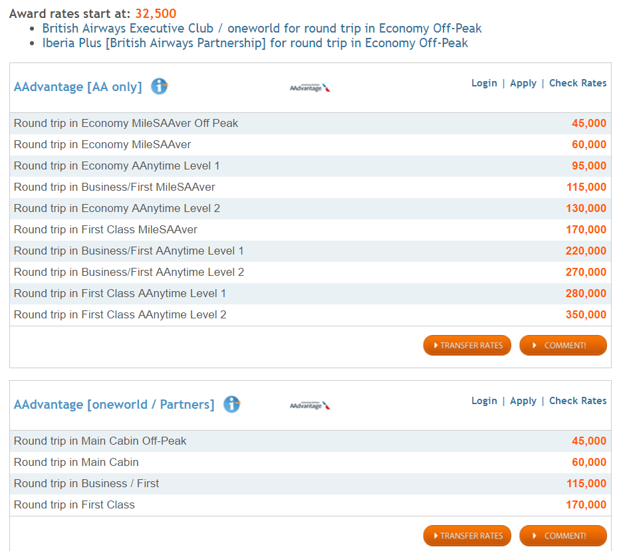Click info icon beside AAdvantage [AA only]

click(159, 86)
